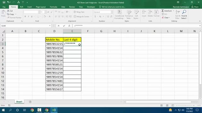Open the General number format dropdown

(112, 12)
